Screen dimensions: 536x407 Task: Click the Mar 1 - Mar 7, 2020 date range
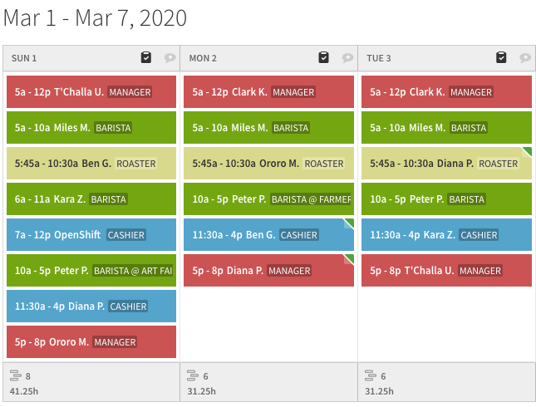95,17
